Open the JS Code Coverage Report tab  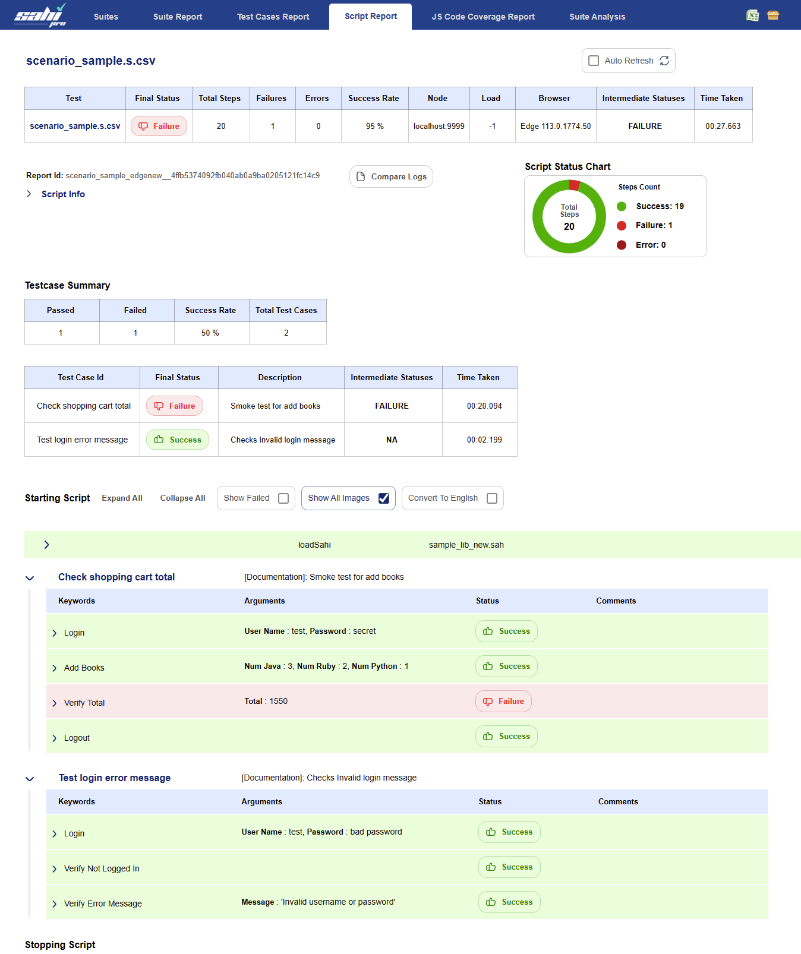coord(483,17)
